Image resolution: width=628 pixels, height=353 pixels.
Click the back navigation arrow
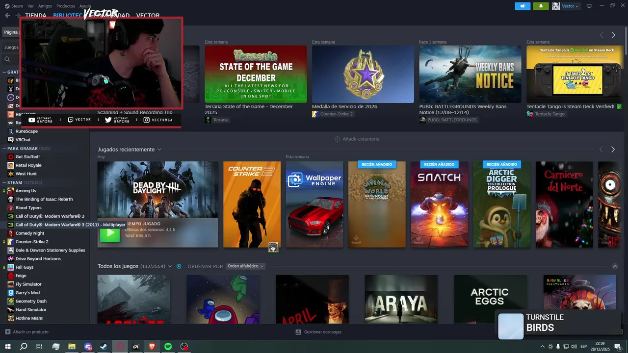pos(7,15)
